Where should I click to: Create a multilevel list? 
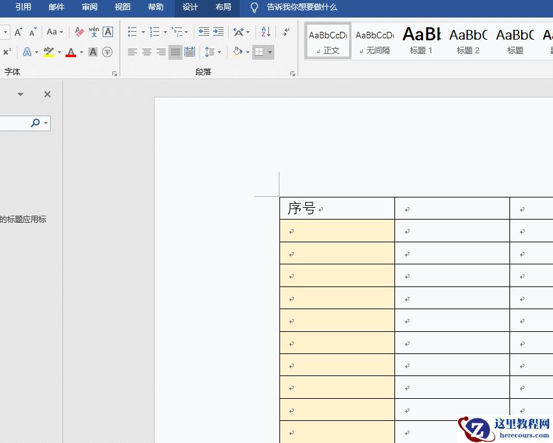coord(177,32)
